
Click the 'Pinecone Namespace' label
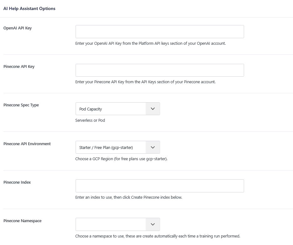pyautogui.click(x=22, y=221)
